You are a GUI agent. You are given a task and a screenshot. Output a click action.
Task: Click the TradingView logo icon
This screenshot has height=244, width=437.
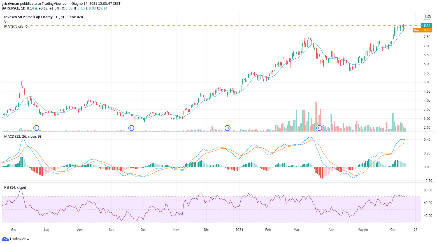pos(5,239)
